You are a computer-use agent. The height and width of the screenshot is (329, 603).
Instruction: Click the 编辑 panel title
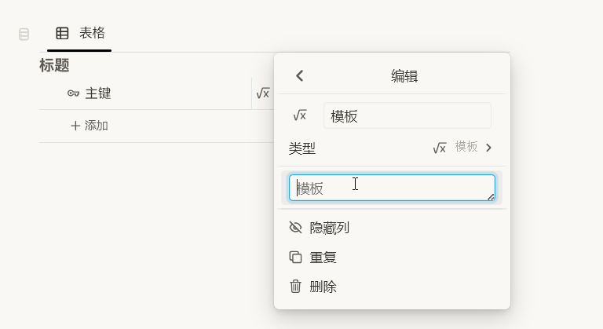pyautogui.click(x=404, y=76)
